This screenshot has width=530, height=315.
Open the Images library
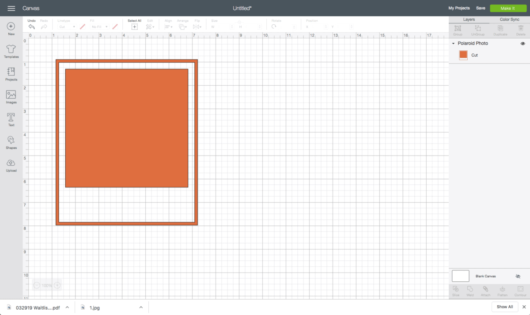11,95
